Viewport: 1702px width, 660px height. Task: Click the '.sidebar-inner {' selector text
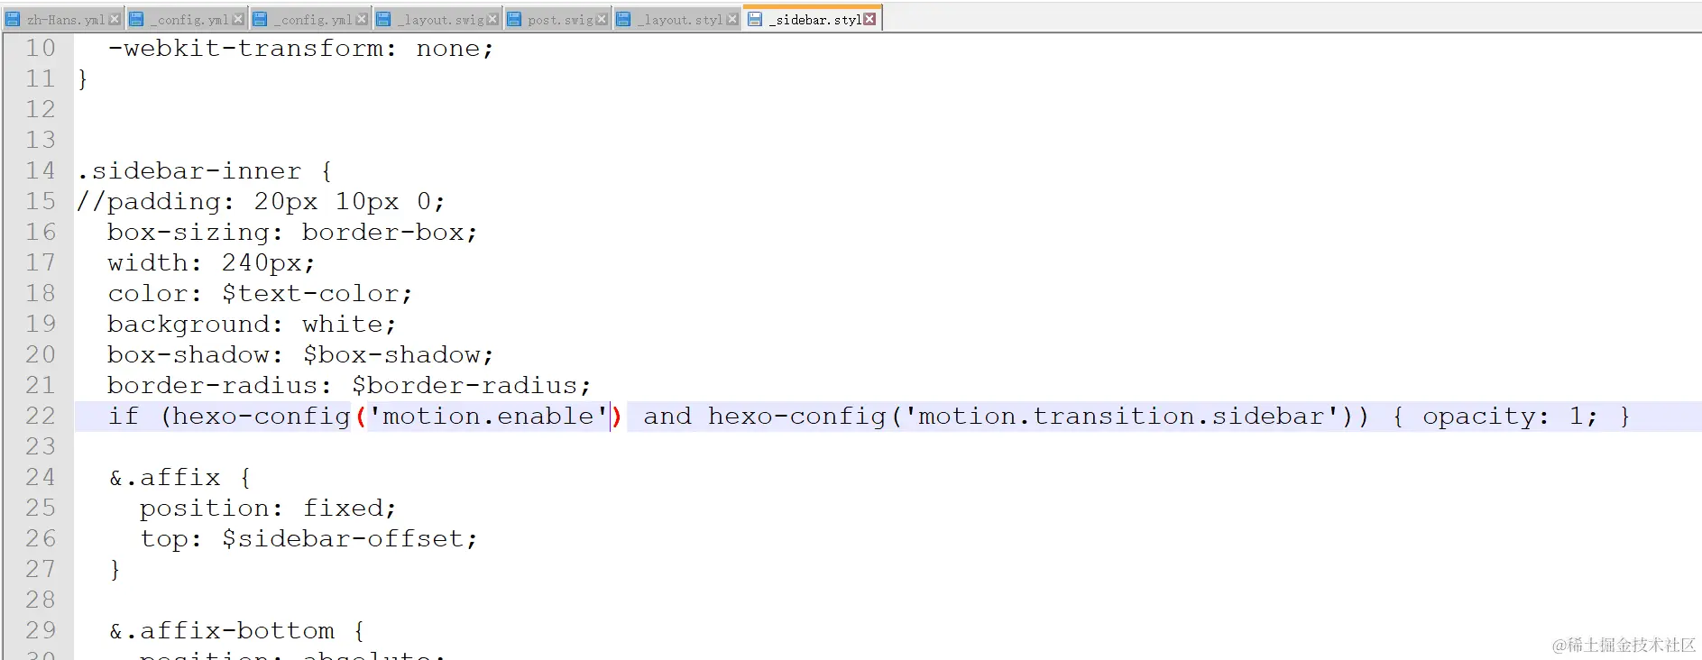coord(205,170)
